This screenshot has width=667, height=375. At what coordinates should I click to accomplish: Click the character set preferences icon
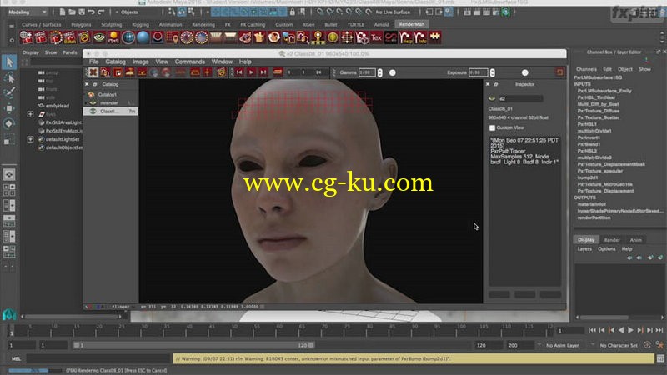tap(659, 345)
